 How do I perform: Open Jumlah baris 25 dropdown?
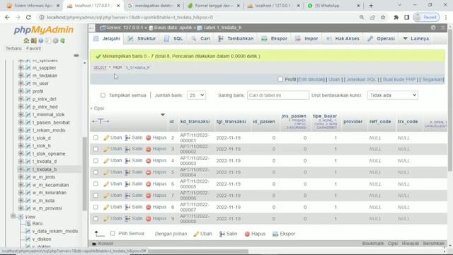click(196, 95)
